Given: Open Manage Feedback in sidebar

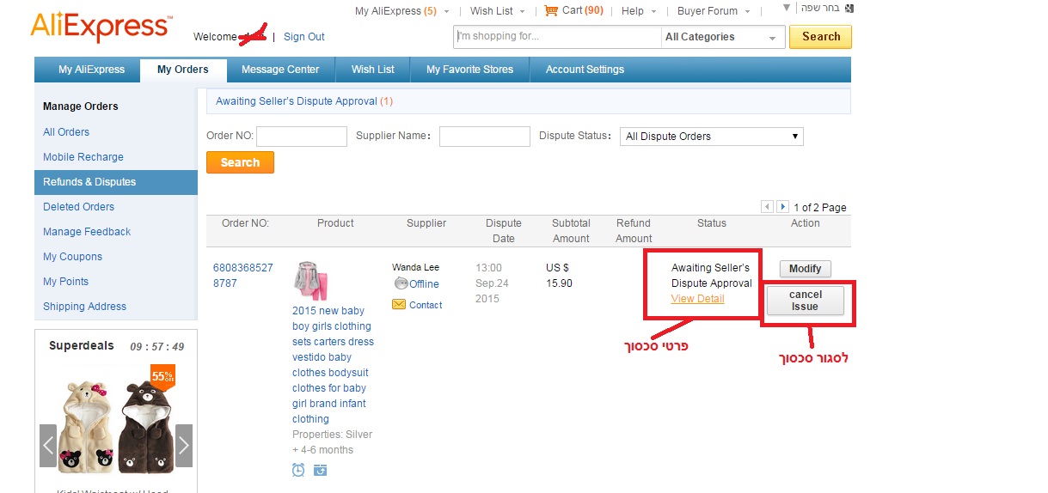Looking at the screenshot, I should click(x=87, y=232).
